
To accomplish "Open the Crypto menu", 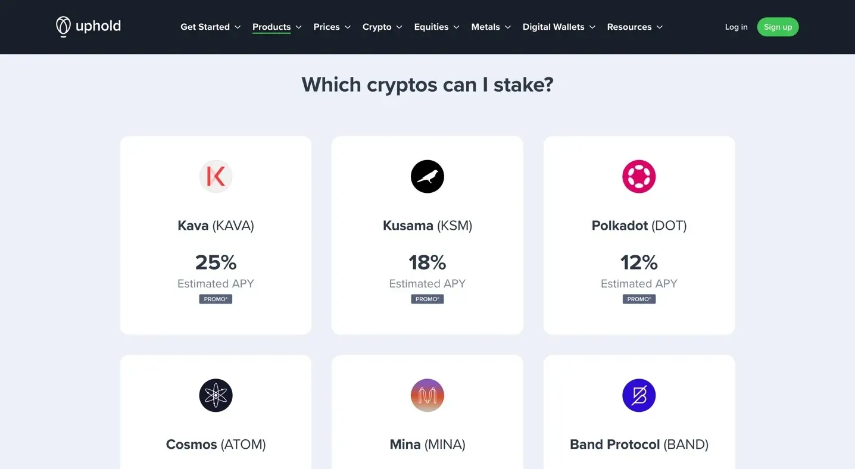I will coord(377,27).
